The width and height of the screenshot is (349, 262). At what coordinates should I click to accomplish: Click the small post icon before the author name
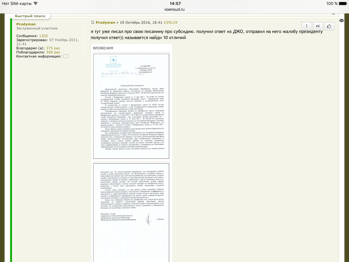coord(92,22)
